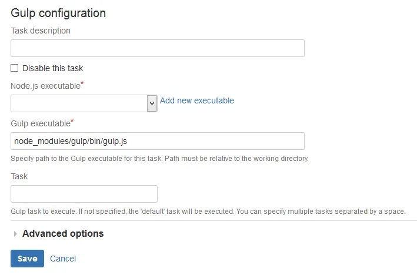Click the Gulp configuration heading
The height and width of the screenshot is (275, 417).
58,12
